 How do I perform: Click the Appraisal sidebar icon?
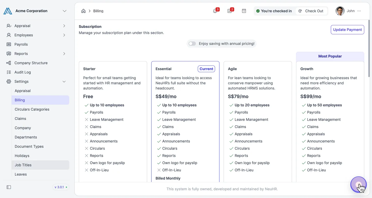tap(9, 26)
